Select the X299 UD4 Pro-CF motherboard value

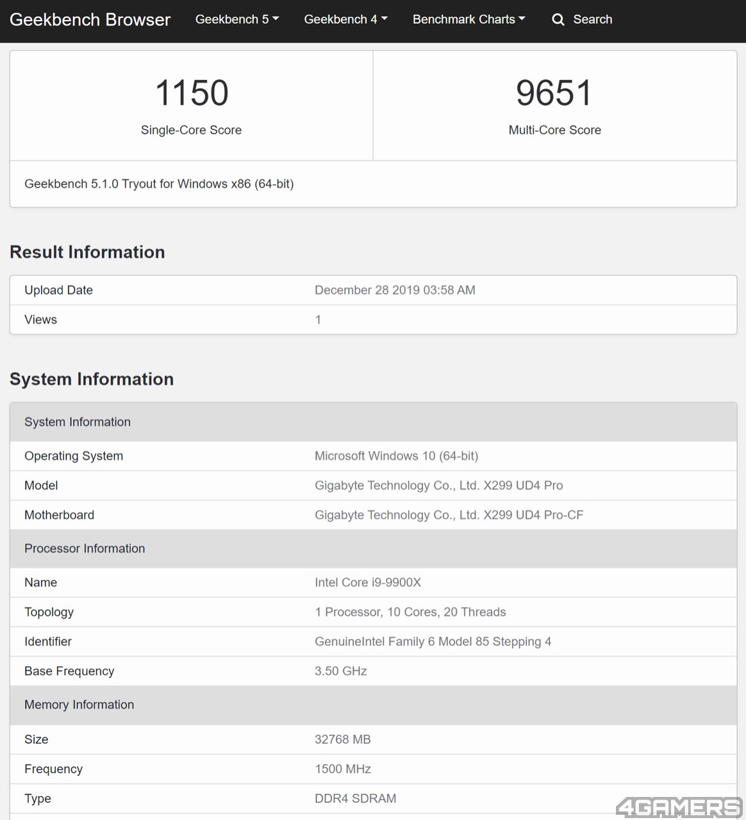click(449, 515)
